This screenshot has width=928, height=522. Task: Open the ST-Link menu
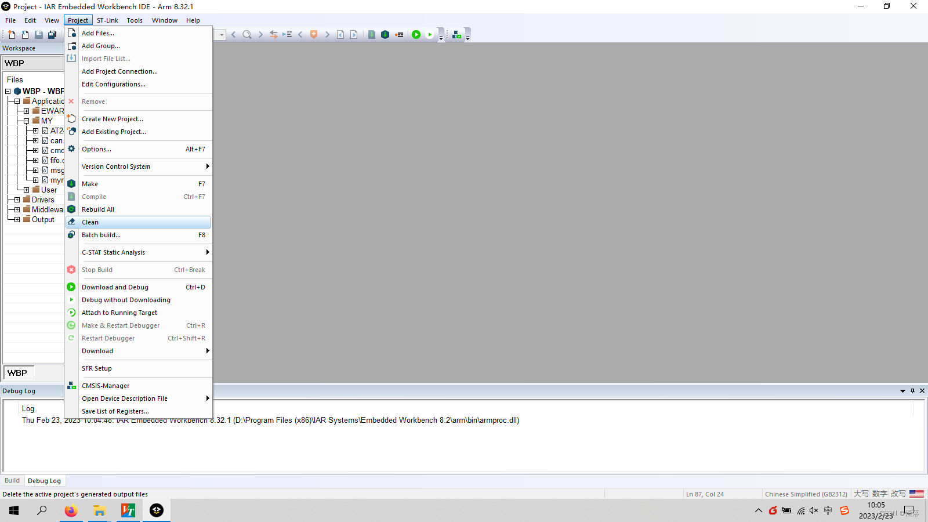point(107,20)
